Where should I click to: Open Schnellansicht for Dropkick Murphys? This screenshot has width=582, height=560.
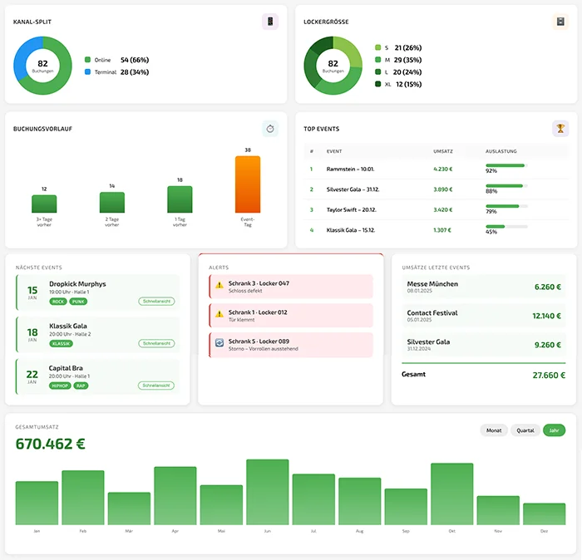pos(156,301)
